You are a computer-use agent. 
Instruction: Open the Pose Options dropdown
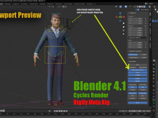[x=145, y=10]
